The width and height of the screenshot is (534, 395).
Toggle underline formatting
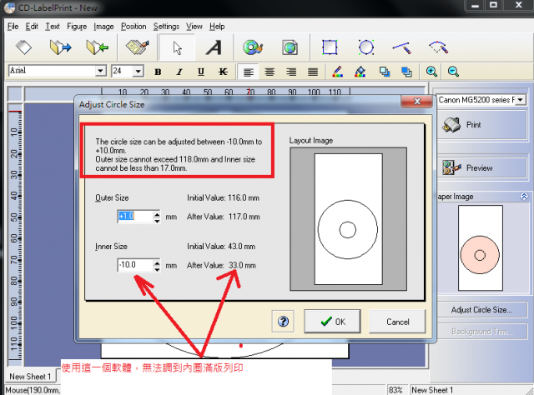(201, 72)
